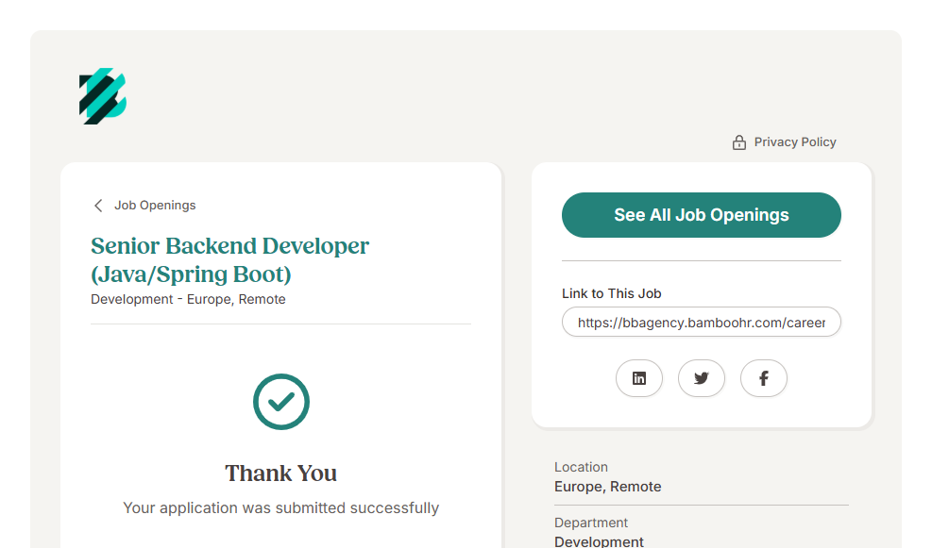
Task: Click the Development department value
Action: 599,541
